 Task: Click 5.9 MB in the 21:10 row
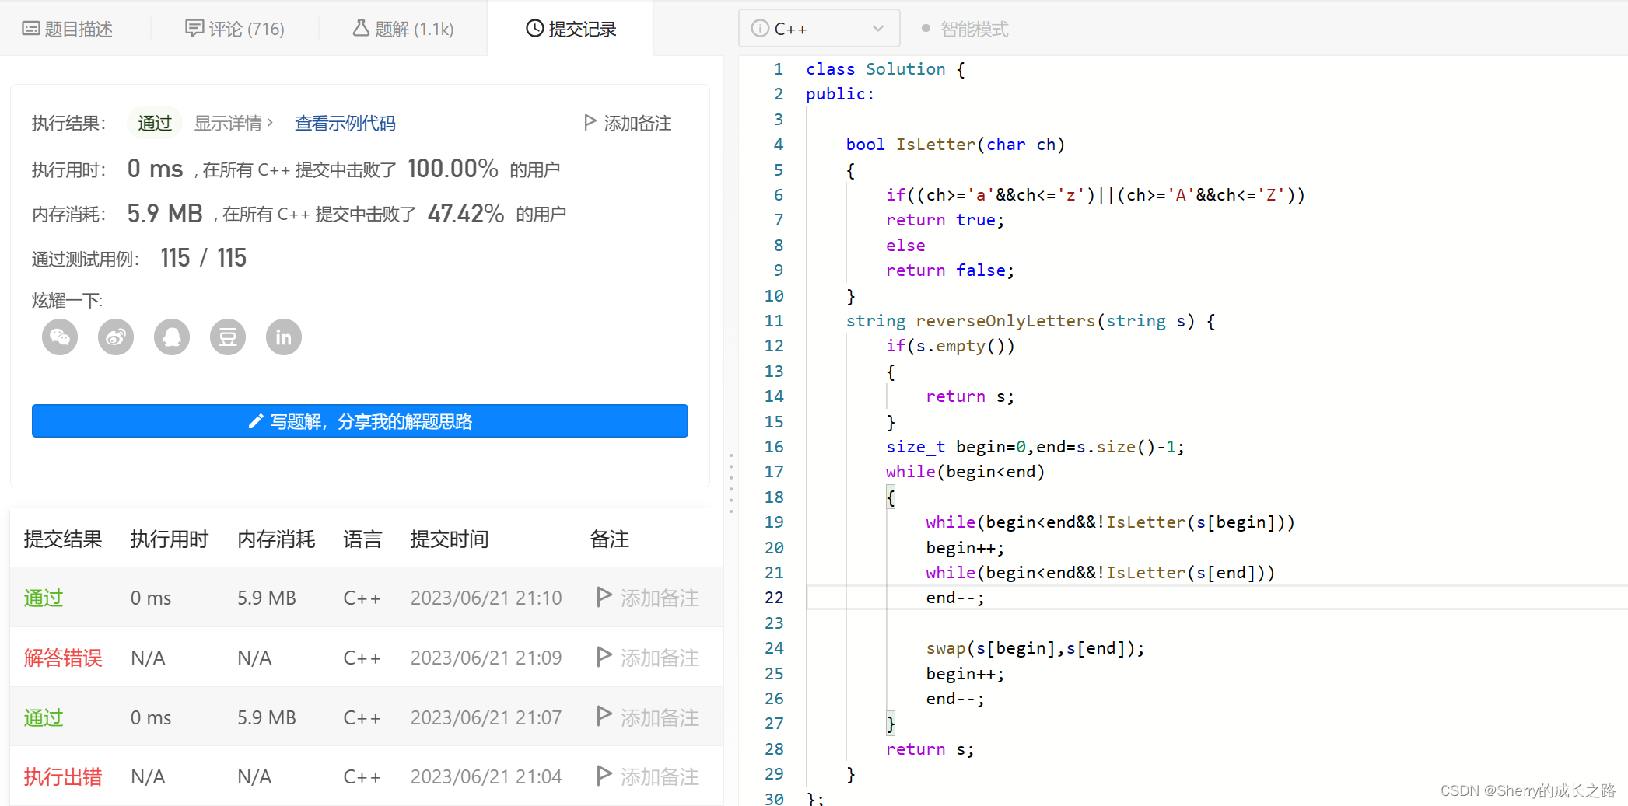tap(267, 598)
